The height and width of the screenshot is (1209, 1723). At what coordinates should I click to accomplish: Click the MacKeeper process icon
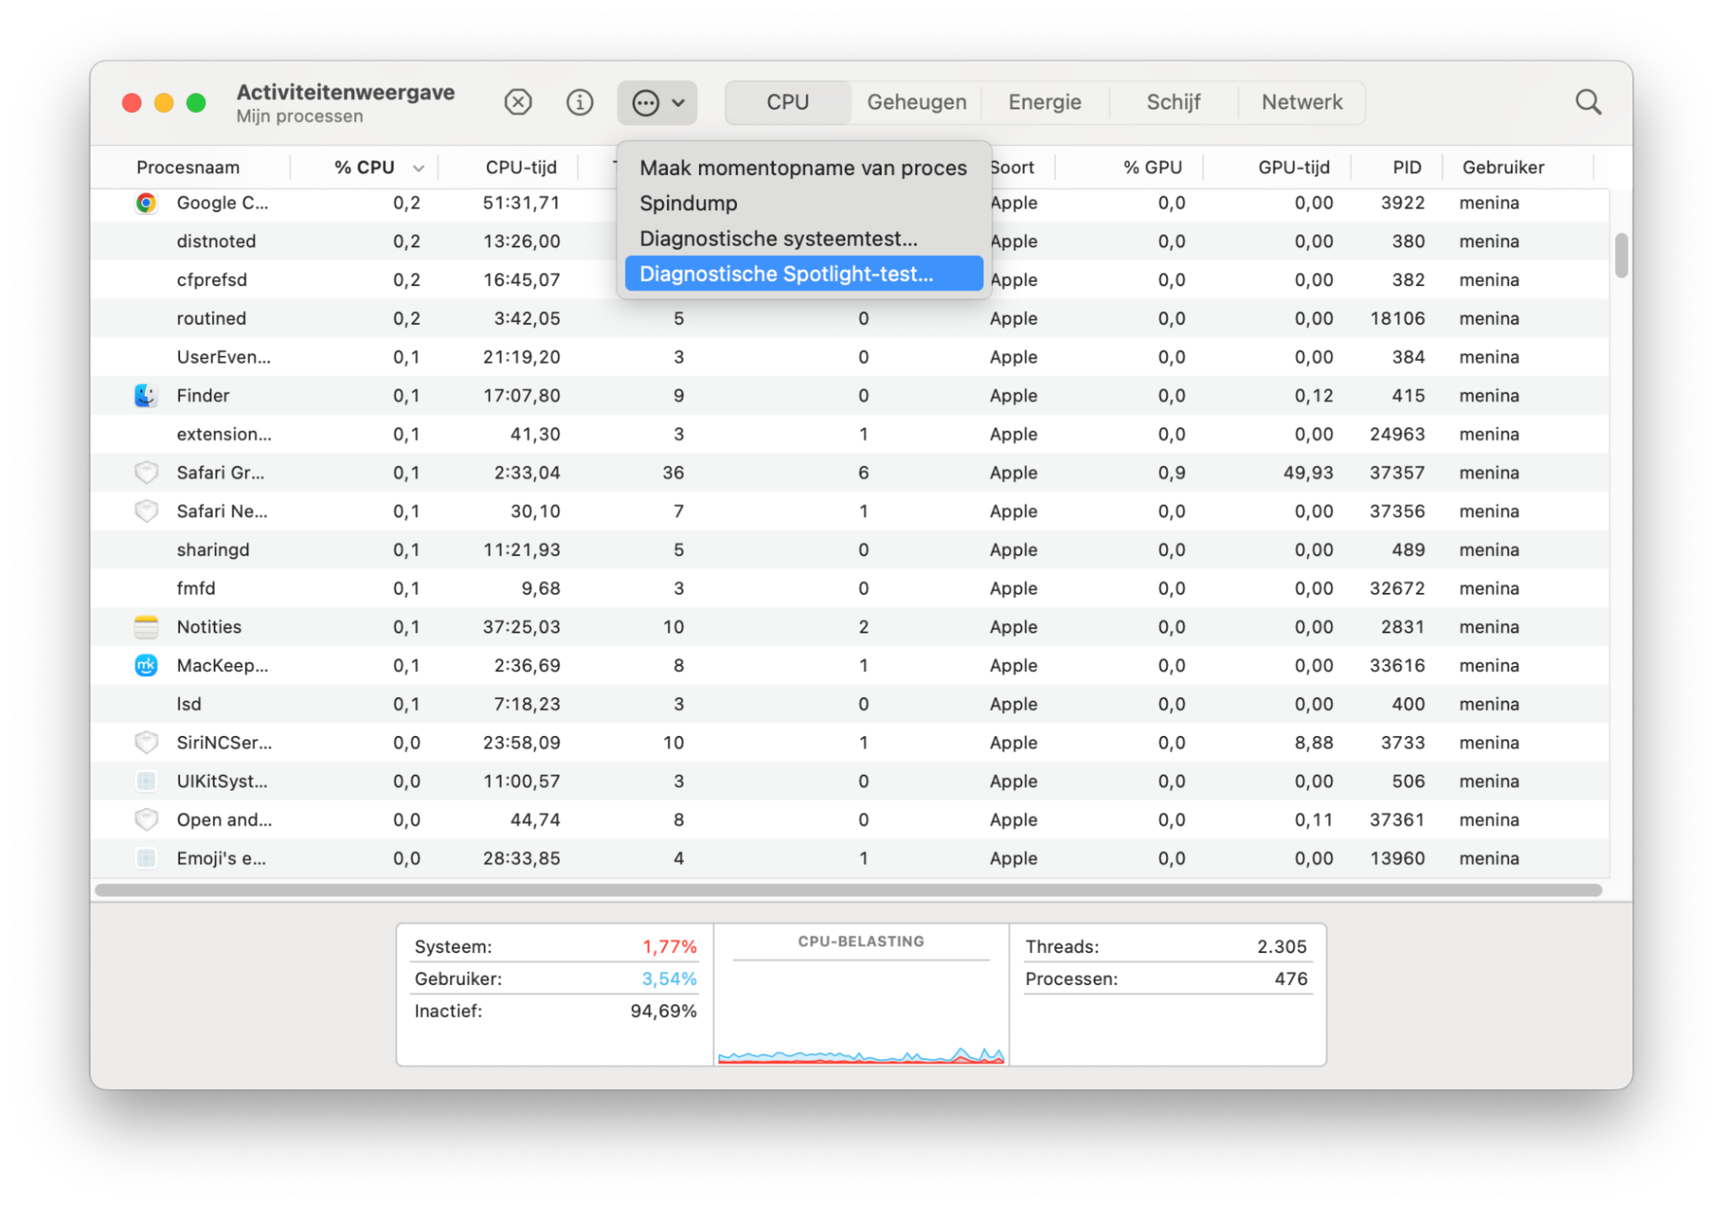click(x=146, y=665)
